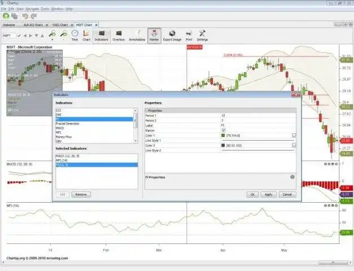354x271 pixels.
Task: Click the right arrow icon beside symbol field
Action: pos(30,36)
